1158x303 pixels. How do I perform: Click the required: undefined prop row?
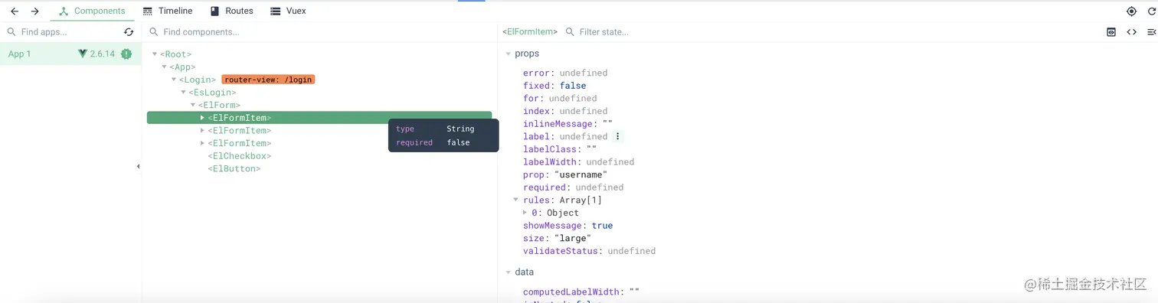tap(573, 187)
